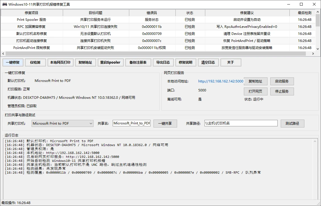The width and height of the screenshot is (321, 206).
Task: Click the 测试路径 button
Action: (x=292, y=123)
